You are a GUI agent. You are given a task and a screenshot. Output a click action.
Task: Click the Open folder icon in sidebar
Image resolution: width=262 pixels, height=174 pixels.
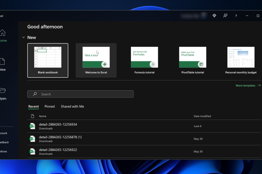(3, 90)
